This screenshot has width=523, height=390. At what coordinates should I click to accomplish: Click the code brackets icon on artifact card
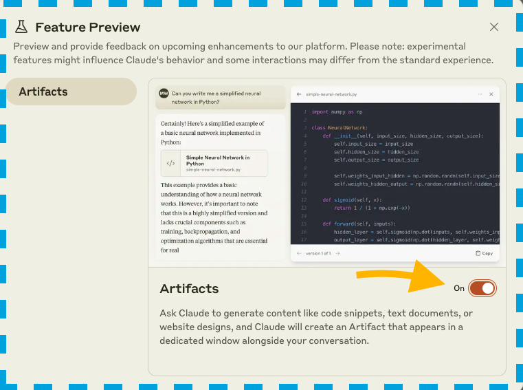point(170,163)
